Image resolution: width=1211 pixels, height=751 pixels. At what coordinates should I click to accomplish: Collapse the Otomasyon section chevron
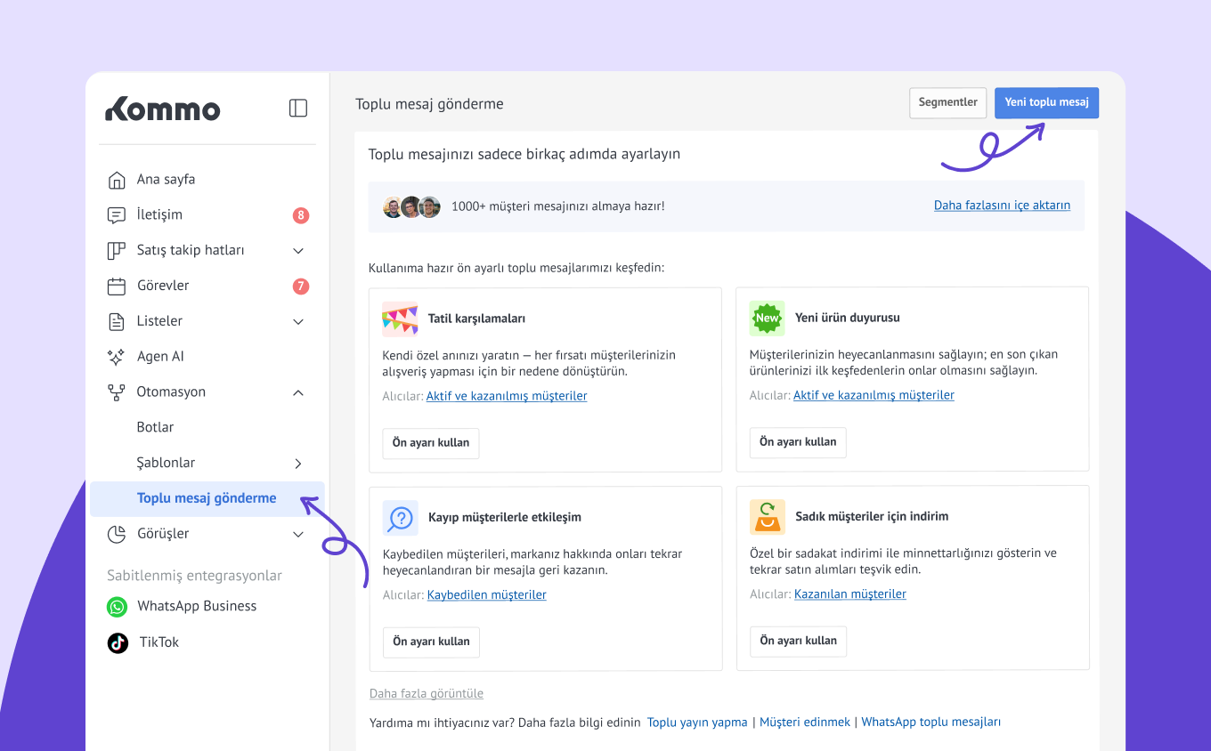[x=298, y=392]
